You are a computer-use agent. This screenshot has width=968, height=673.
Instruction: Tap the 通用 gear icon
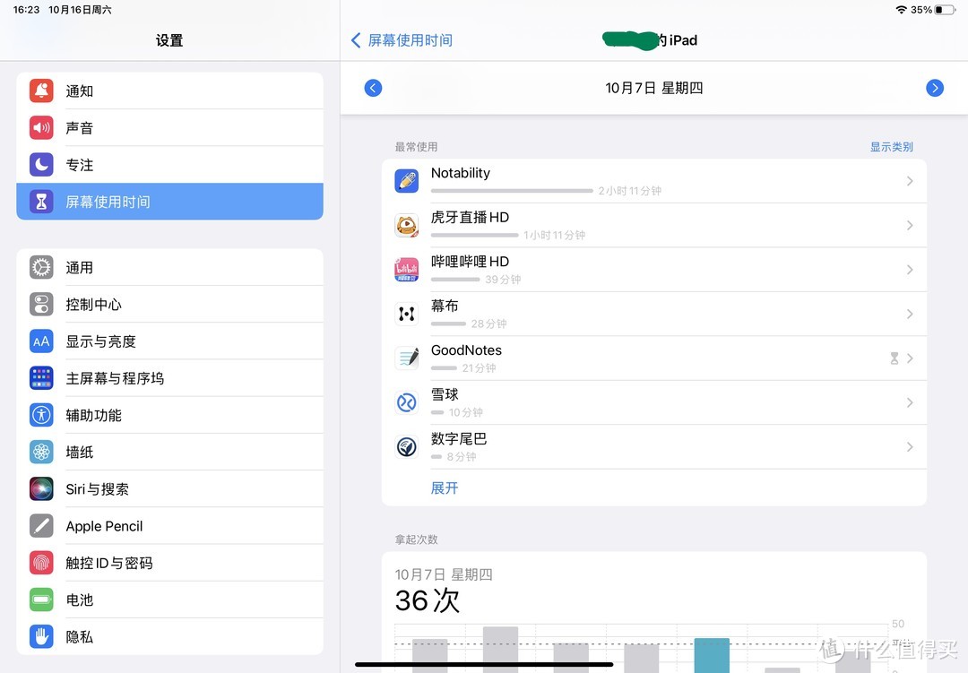coord(41,267)
